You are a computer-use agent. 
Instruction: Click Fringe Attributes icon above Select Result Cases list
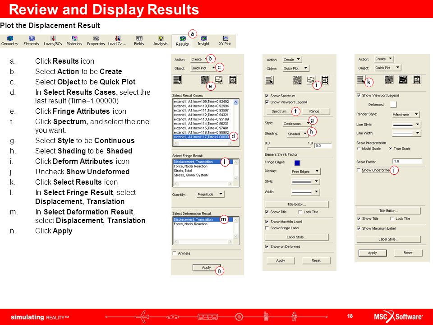pos(205,80)
